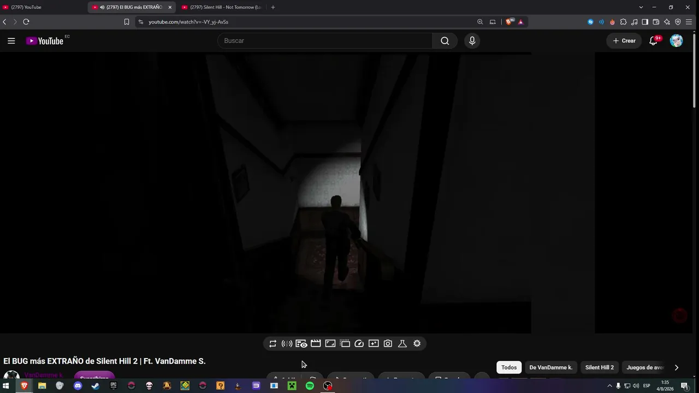Click the Shazam extension icon

click(x=590, y=22)
